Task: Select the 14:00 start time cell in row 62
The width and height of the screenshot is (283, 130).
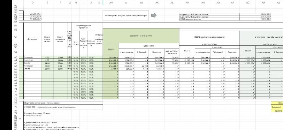Action: (47, 63)
